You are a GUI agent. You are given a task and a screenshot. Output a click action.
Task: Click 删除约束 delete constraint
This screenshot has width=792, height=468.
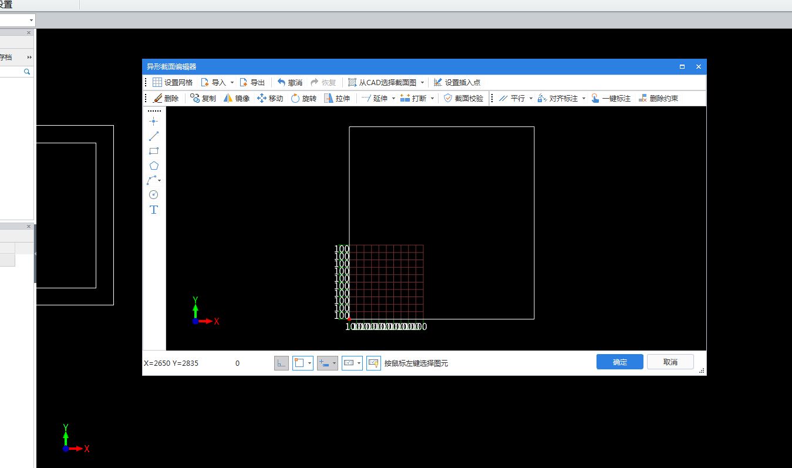pyautogui.click(x=658, y=98)
